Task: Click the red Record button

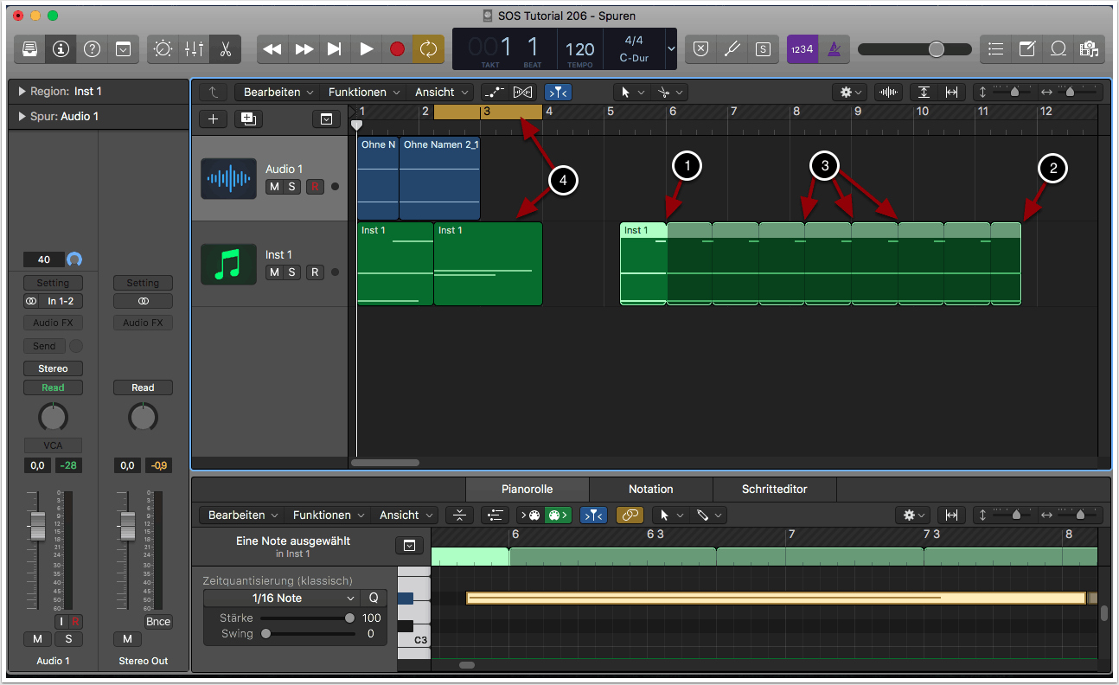Action: 397,49
